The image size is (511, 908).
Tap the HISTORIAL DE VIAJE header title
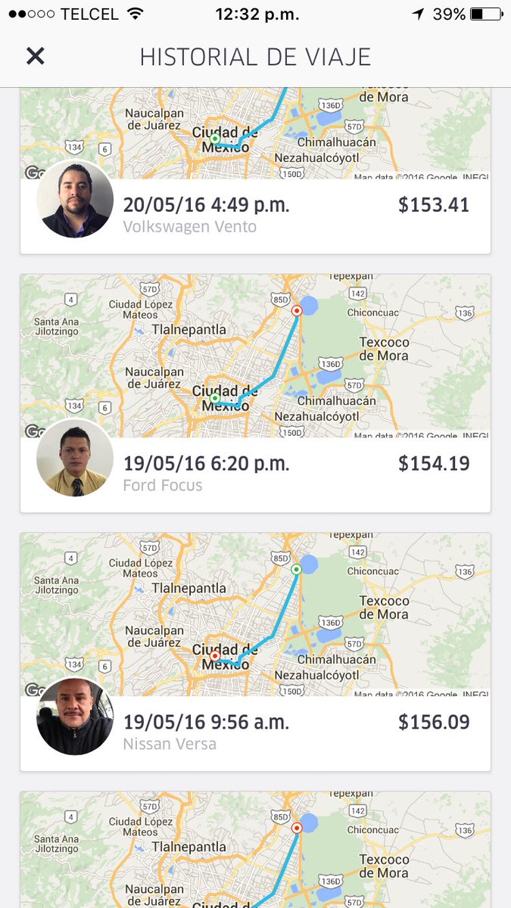pyautogui.click(x=255, y=57)
